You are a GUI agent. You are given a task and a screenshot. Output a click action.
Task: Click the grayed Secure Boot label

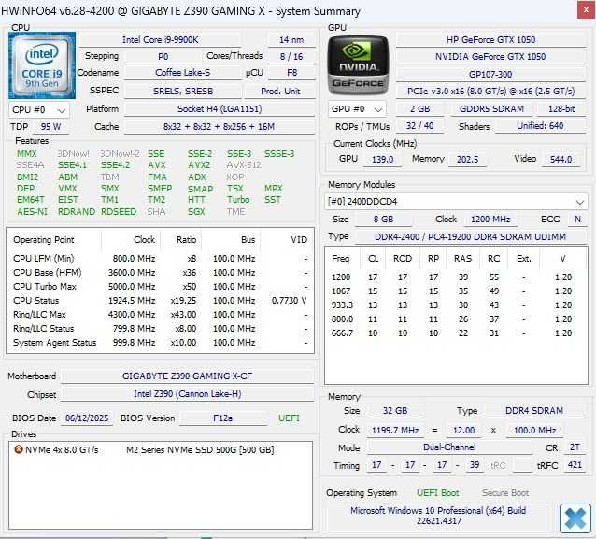[x=505, y=492]
